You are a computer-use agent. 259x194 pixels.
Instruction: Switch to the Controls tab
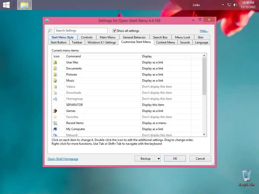click(x=87, y=37)
